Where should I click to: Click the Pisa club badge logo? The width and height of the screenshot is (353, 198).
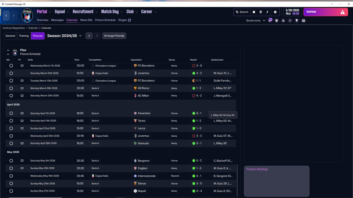[27, 16]
